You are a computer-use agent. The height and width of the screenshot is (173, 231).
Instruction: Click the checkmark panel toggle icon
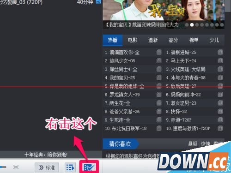(x=89, y=167)
